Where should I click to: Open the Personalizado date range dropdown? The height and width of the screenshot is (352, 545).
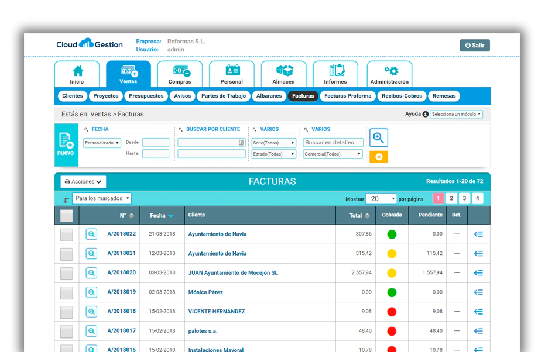click(102, 143)
